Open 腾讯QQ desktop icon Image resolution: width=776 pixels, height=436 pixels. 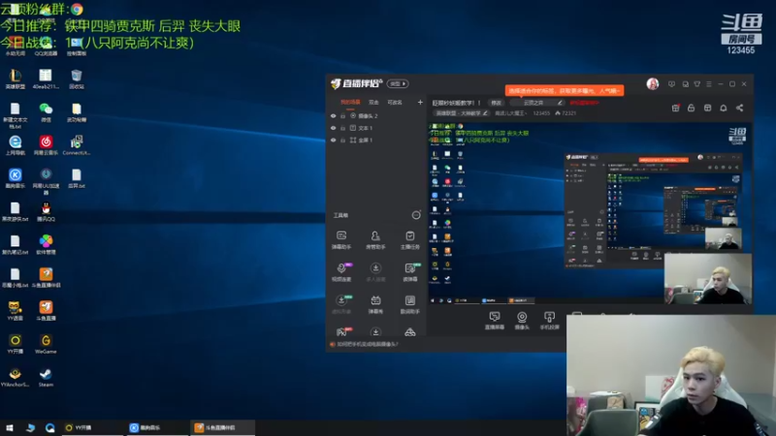click(x=46, y=212)
